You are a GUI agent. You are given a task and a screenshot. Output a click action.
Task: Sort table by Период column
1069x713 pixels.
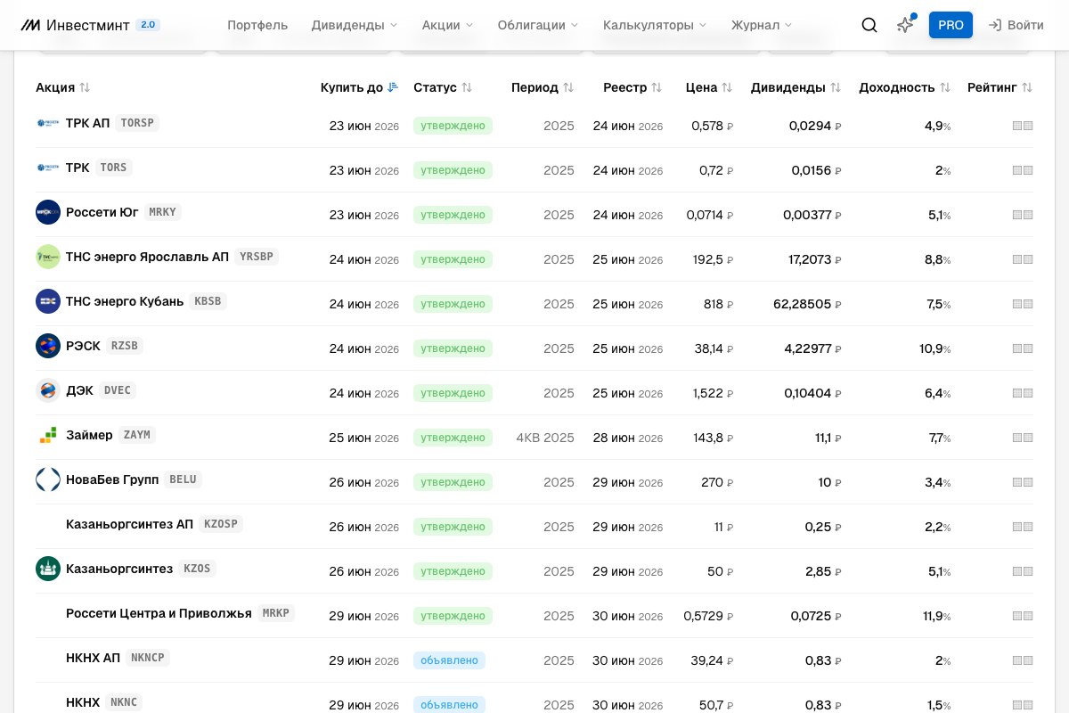(x=543, y=87)
